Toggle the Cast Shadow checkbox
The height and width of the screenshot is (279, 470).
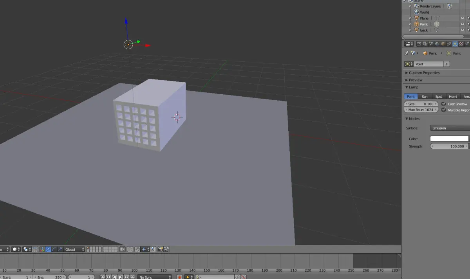pyautogui.click(x=444, y=104)
